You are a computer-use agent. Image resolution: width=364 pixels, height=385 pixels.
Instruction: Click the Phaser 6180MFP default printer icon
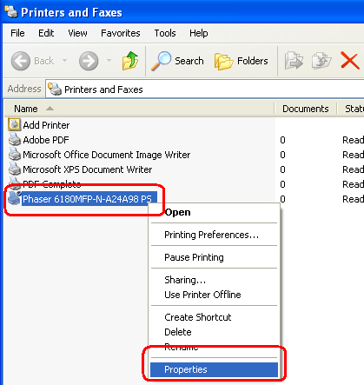(x=15, y=198)
